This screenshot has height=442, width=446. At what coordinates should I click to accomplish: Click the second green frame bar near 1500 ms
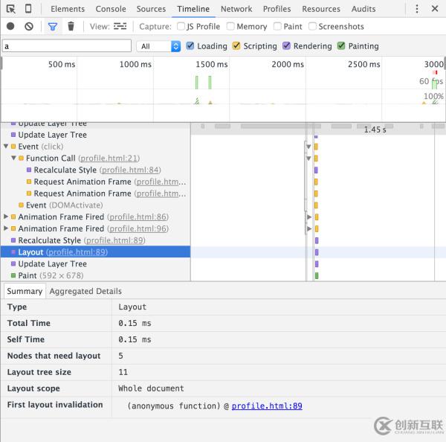(x=210, y=83)
